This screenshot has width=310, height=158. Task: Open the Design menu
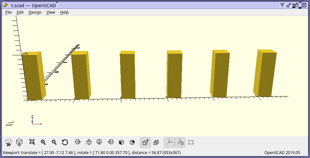pyautogui.click(x=35, y=12)
